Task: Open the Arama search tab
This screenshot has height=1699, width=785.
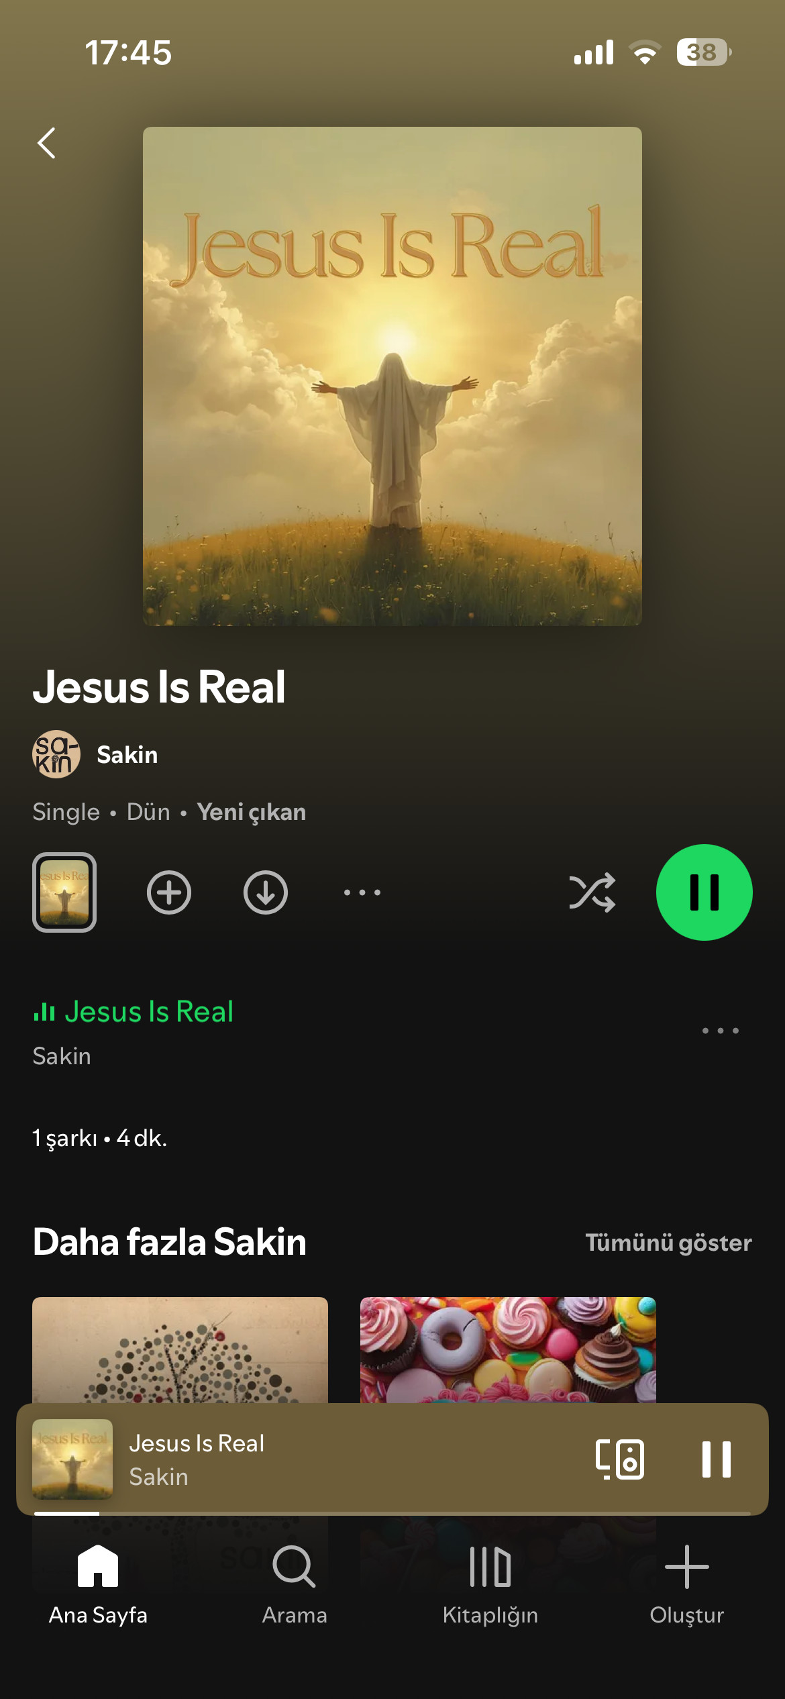Action: 295,1585
